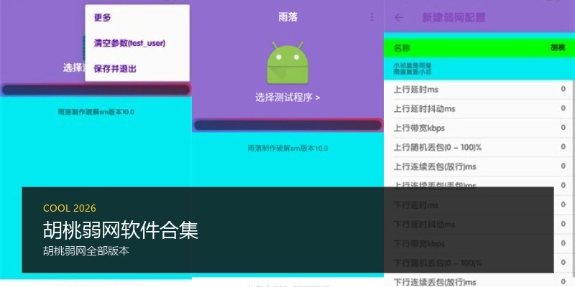This screenshot has width=575, height=287.
Task: Set the 上行延时ms value
Action: [479, 90]
